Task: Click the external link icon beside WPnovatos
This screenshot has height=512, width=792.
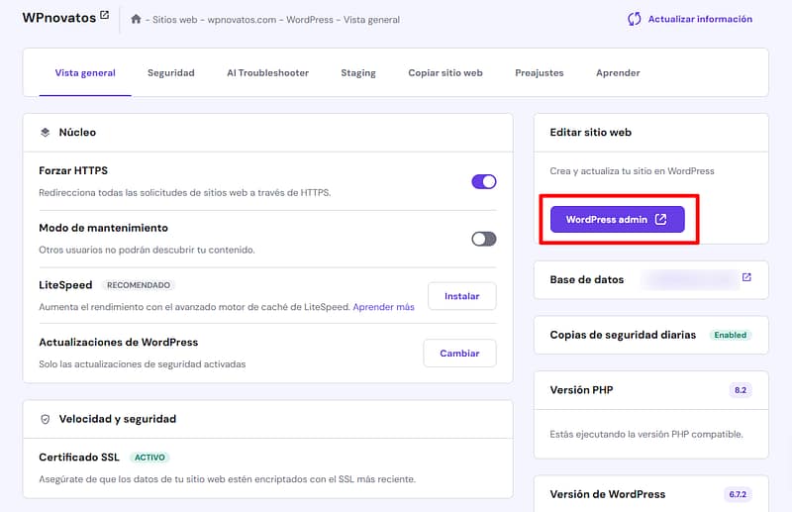Action: tap(104, 16)
